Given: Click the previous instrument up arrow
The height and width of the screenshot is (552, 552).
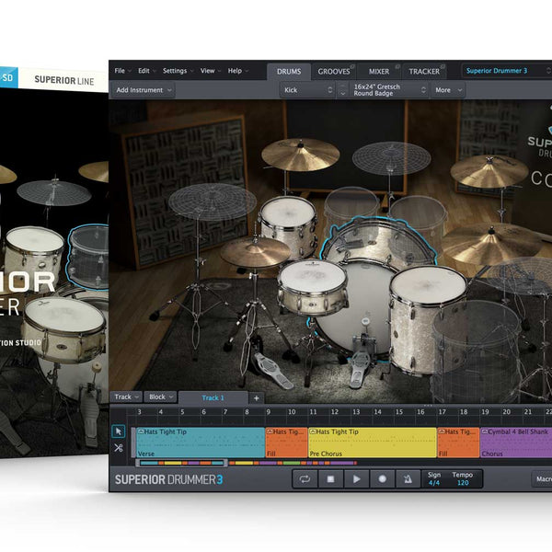Looking at the screenshot, I should point(342,86).
